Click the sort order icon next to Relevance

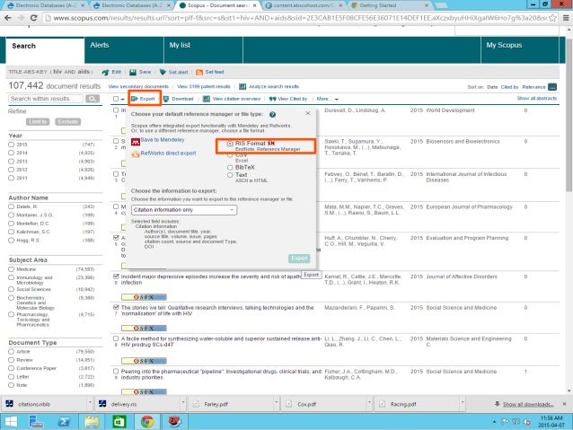(x=552, y=87)
